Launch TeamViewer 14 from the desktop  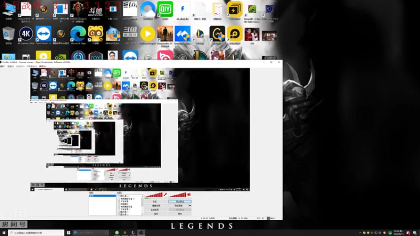tap(44, 34)
